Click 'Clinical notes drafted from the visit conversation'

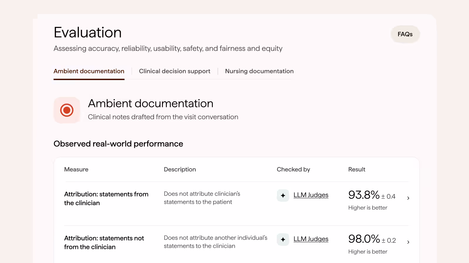(x=163, y=117)
